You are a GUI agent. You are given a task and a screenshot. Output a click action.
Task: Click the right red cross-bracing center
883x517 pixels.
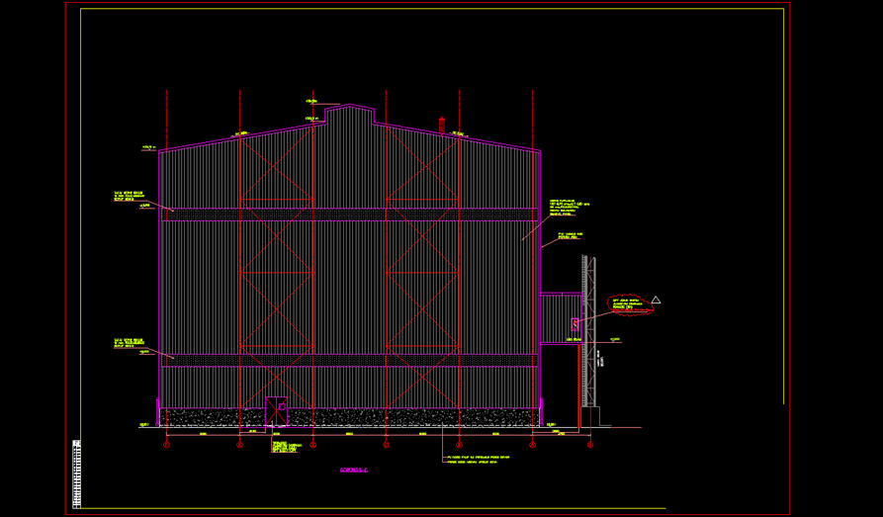422,272
